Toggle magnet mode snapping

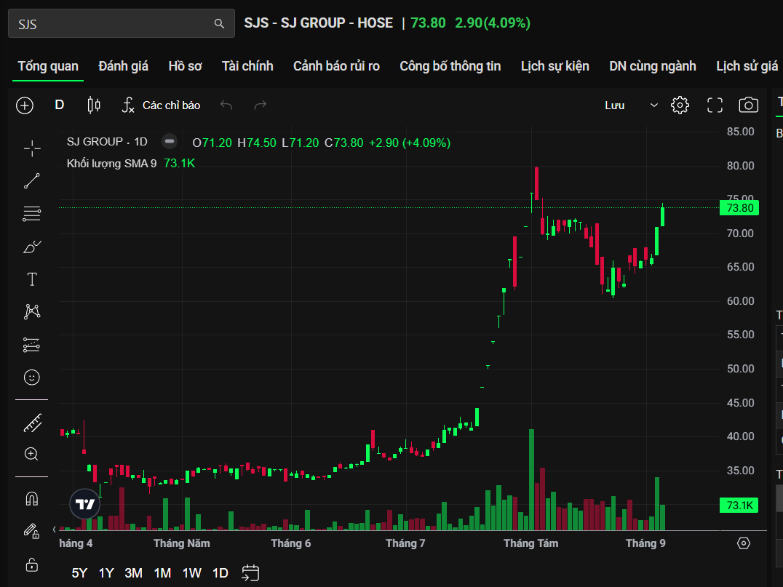32,499
